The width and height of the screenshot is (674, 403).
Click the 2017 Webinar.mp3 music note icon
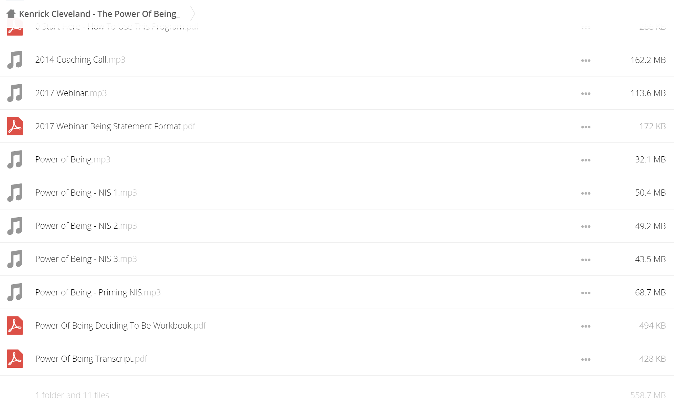click(x=15, y=93)
